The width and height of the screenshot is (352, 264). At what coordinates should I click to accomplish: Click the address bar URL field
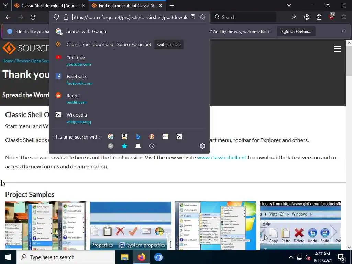click(x=130, y=17)
